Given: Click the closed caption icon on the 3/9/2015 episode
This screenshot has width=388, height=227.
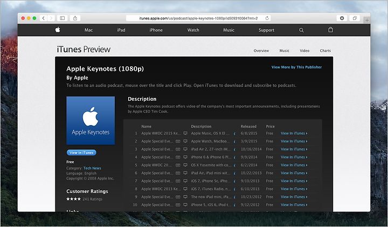Looking at the screenshot, I should [178, 141].
